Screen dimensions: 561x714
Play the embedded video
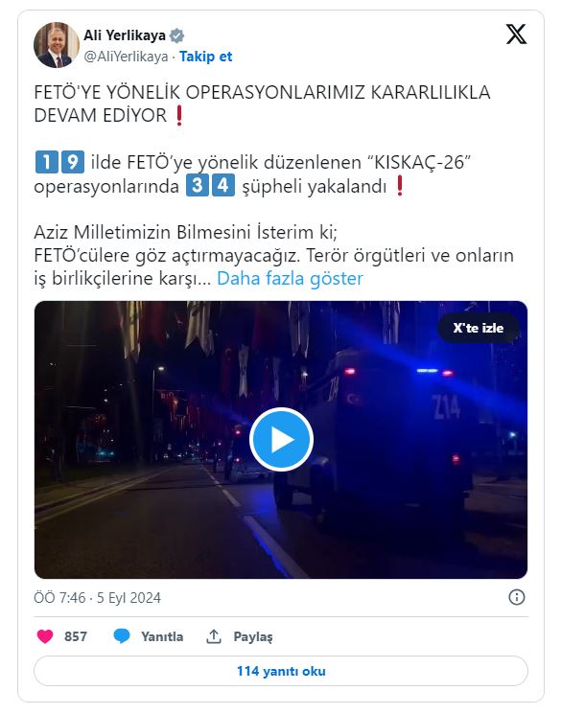click(281, 439)
